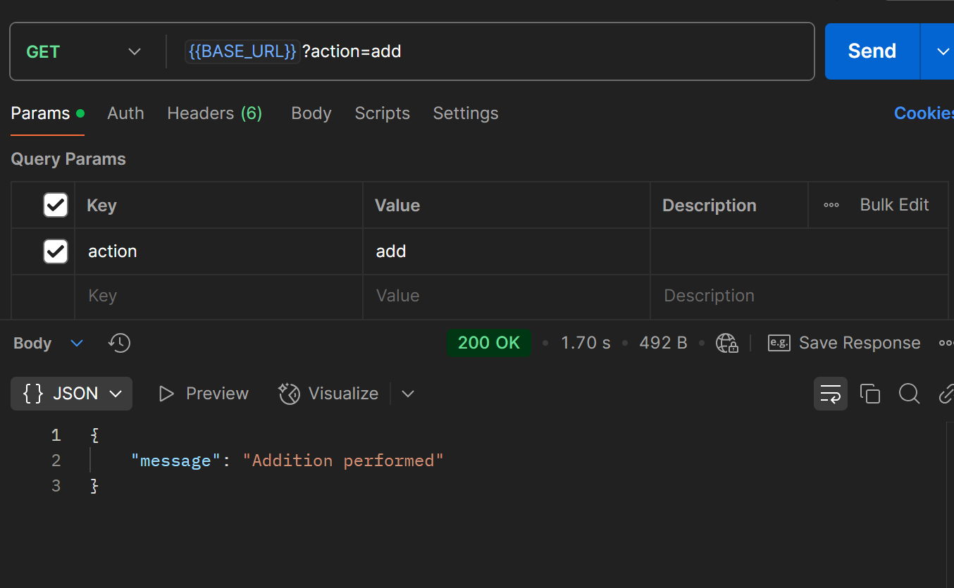This screenshot has height=588, width=954.
Task: Uncheck the action parameter checkbox
Action: [x=56, y=251]
